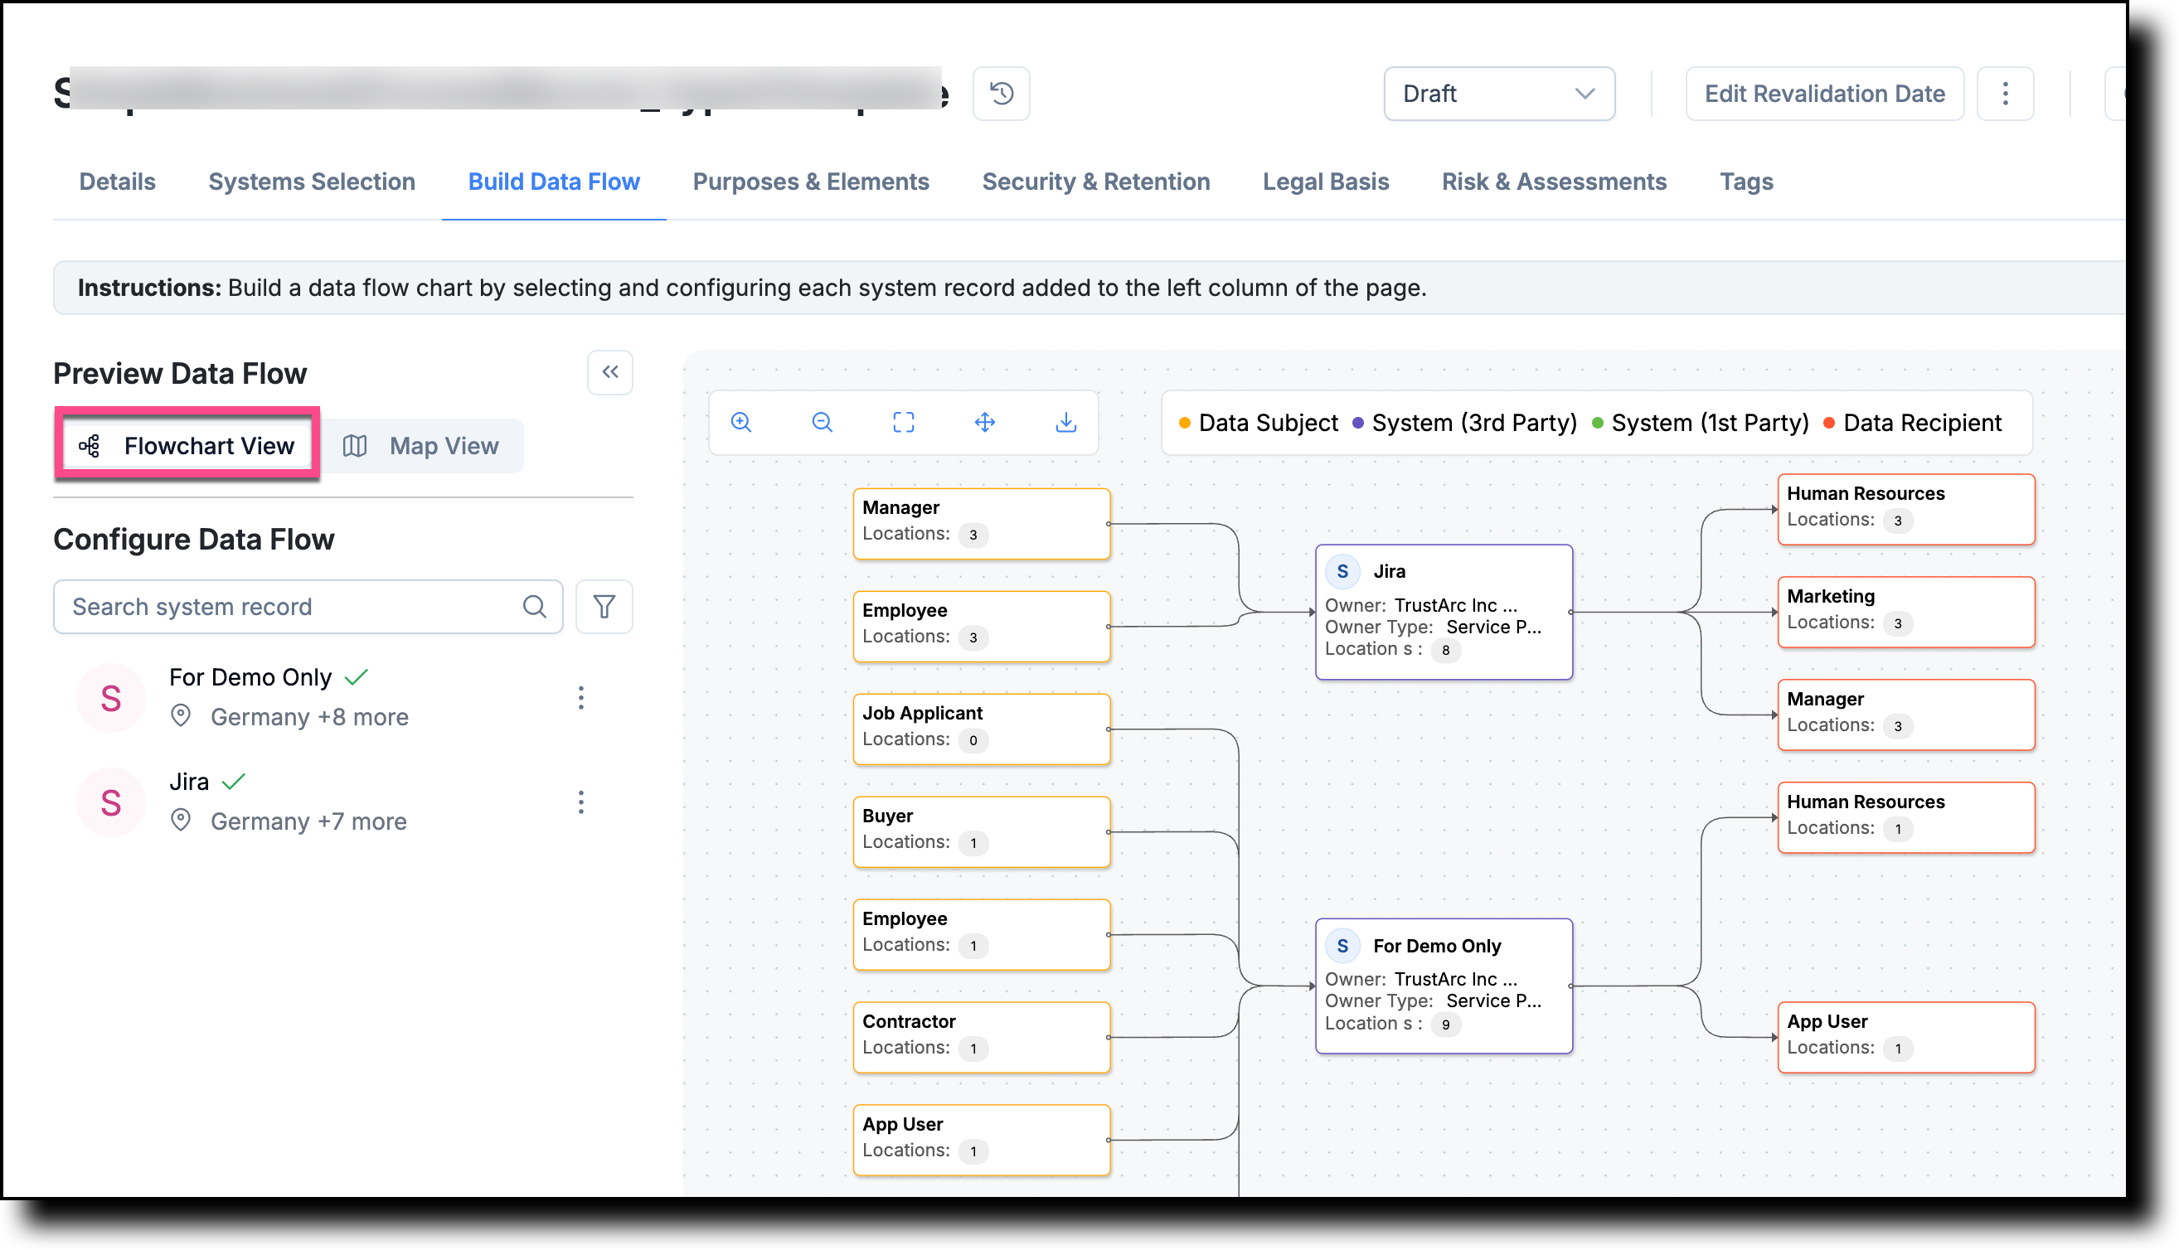Open the header three-dot more options menu
Viewport: 2179px width, 1250px height.
tap(2005, 93)
